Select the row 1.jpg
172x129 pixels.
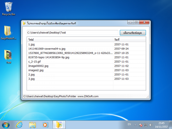86,44
